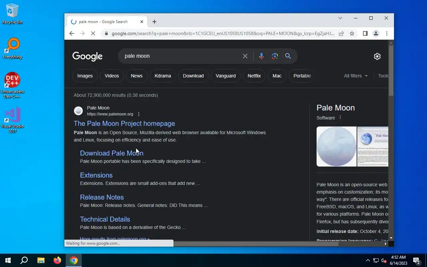Open More results from palemoon.org

pos(115,239)
